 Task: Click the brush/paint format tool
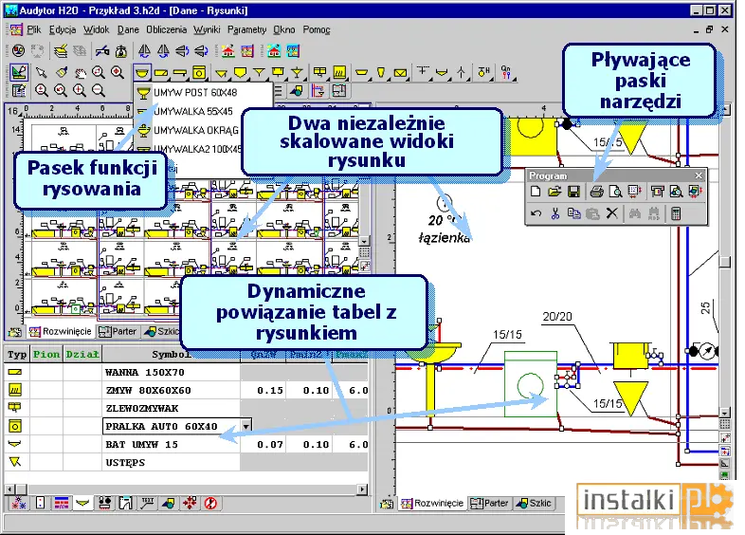[x=61, y=72]
